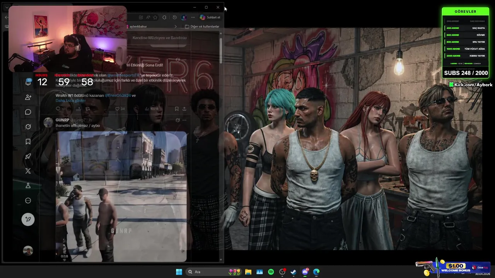The width and height of the screenshot is (495, 278).
Task: Open the X logo Premium sidebar icon
Action: pyautogui.click(x=28, y=171)
